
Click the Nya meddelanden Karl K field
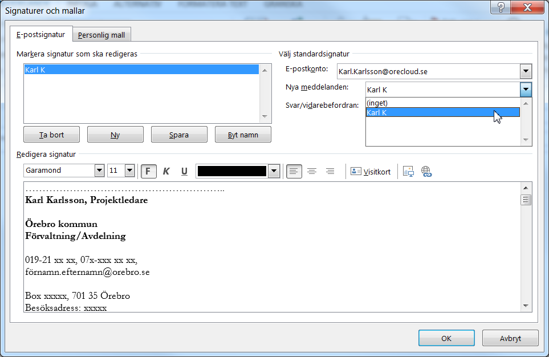click(442, 90)
